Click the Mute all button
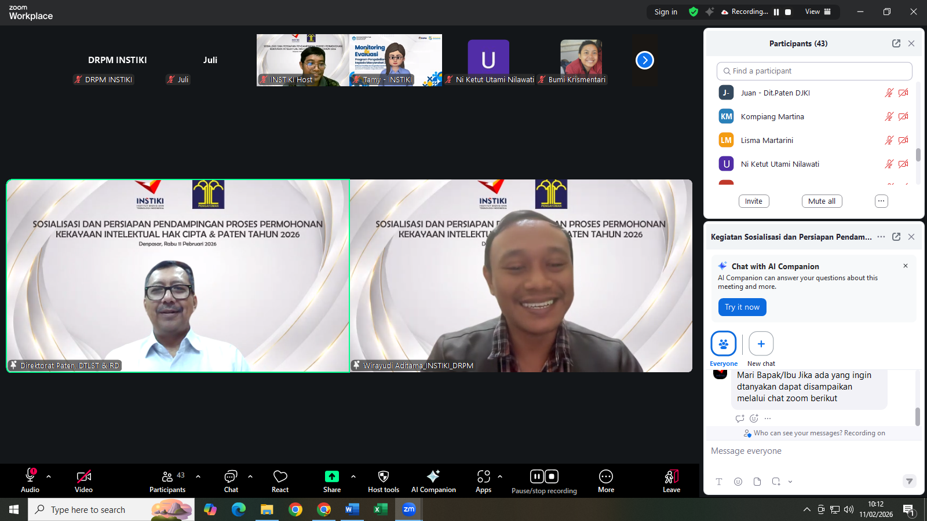This screenshot has width=927, height=521. [822, 201]
